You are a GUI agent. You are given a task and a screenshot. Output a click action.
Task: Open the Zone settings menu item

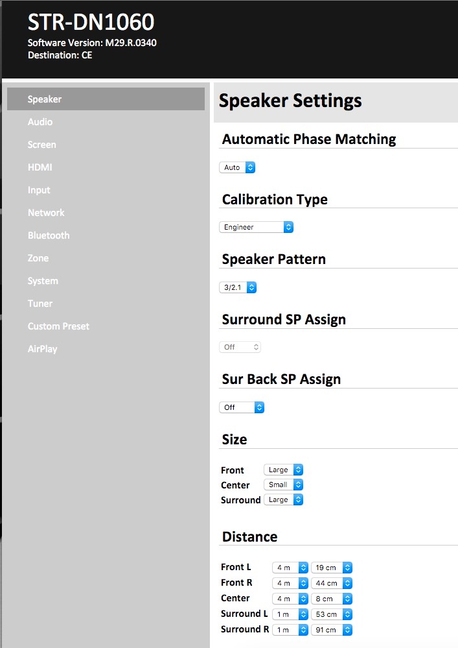38,258
